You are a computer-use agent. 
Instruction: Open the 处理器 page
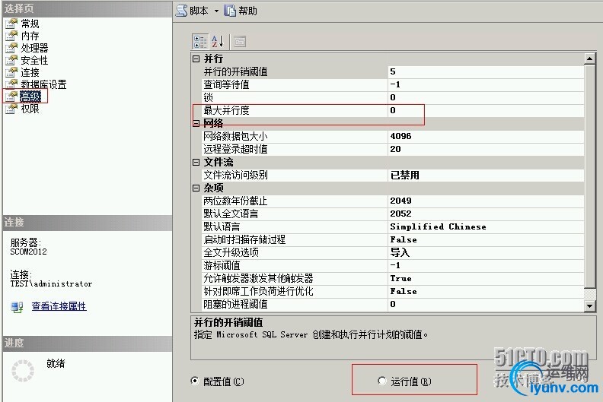pos(34,48)
